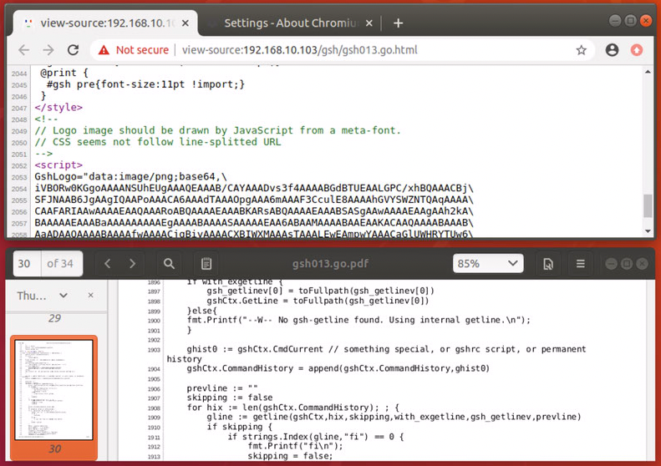Open the PDF viewer hamburger menu
The width and height of the screenshot is (661, 466).
[x=581, y=264]
